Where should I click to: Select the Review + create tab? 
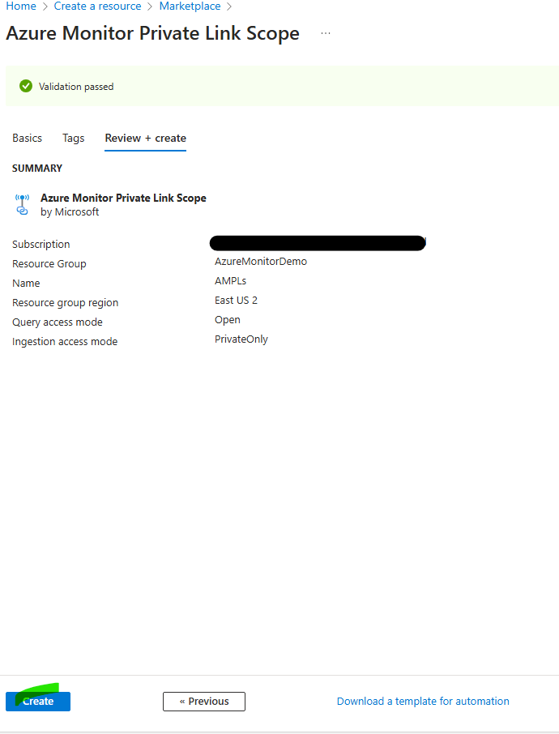[146, 139]
